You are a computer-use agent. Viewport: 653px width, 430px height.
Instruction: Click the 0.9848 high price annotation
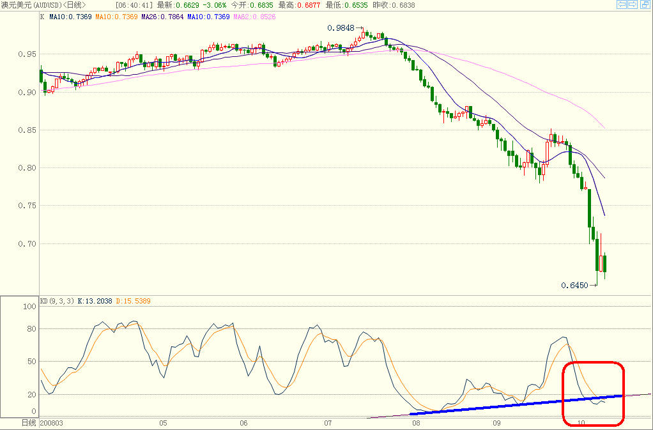(341, 28)
